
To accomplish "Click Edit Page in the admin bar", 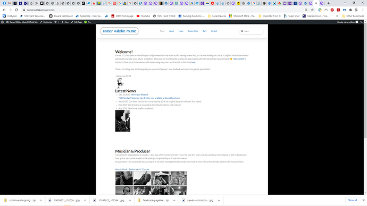I will pyautogui.click(x=77, y=22).
